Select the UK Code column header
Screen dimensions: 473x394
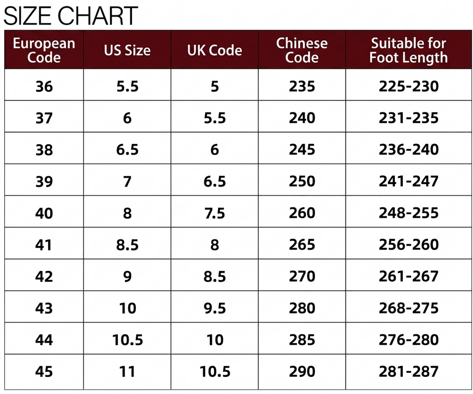pyautogui.click(x=214, y=50)
